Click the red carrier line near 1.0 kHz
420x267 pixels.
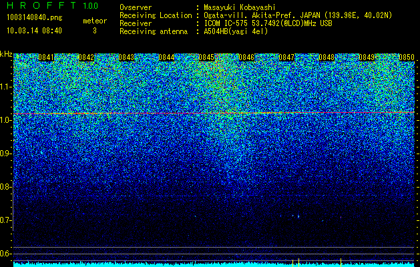[214, 113]
